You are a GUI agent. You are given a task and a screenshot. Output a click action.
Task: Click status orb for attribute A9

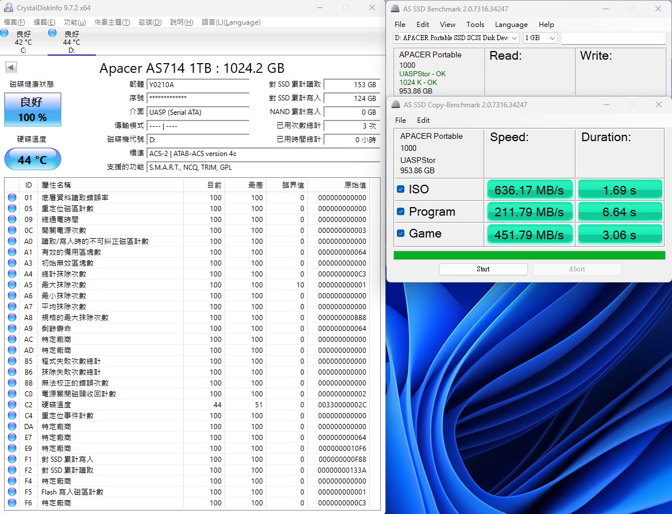point(12,328)
